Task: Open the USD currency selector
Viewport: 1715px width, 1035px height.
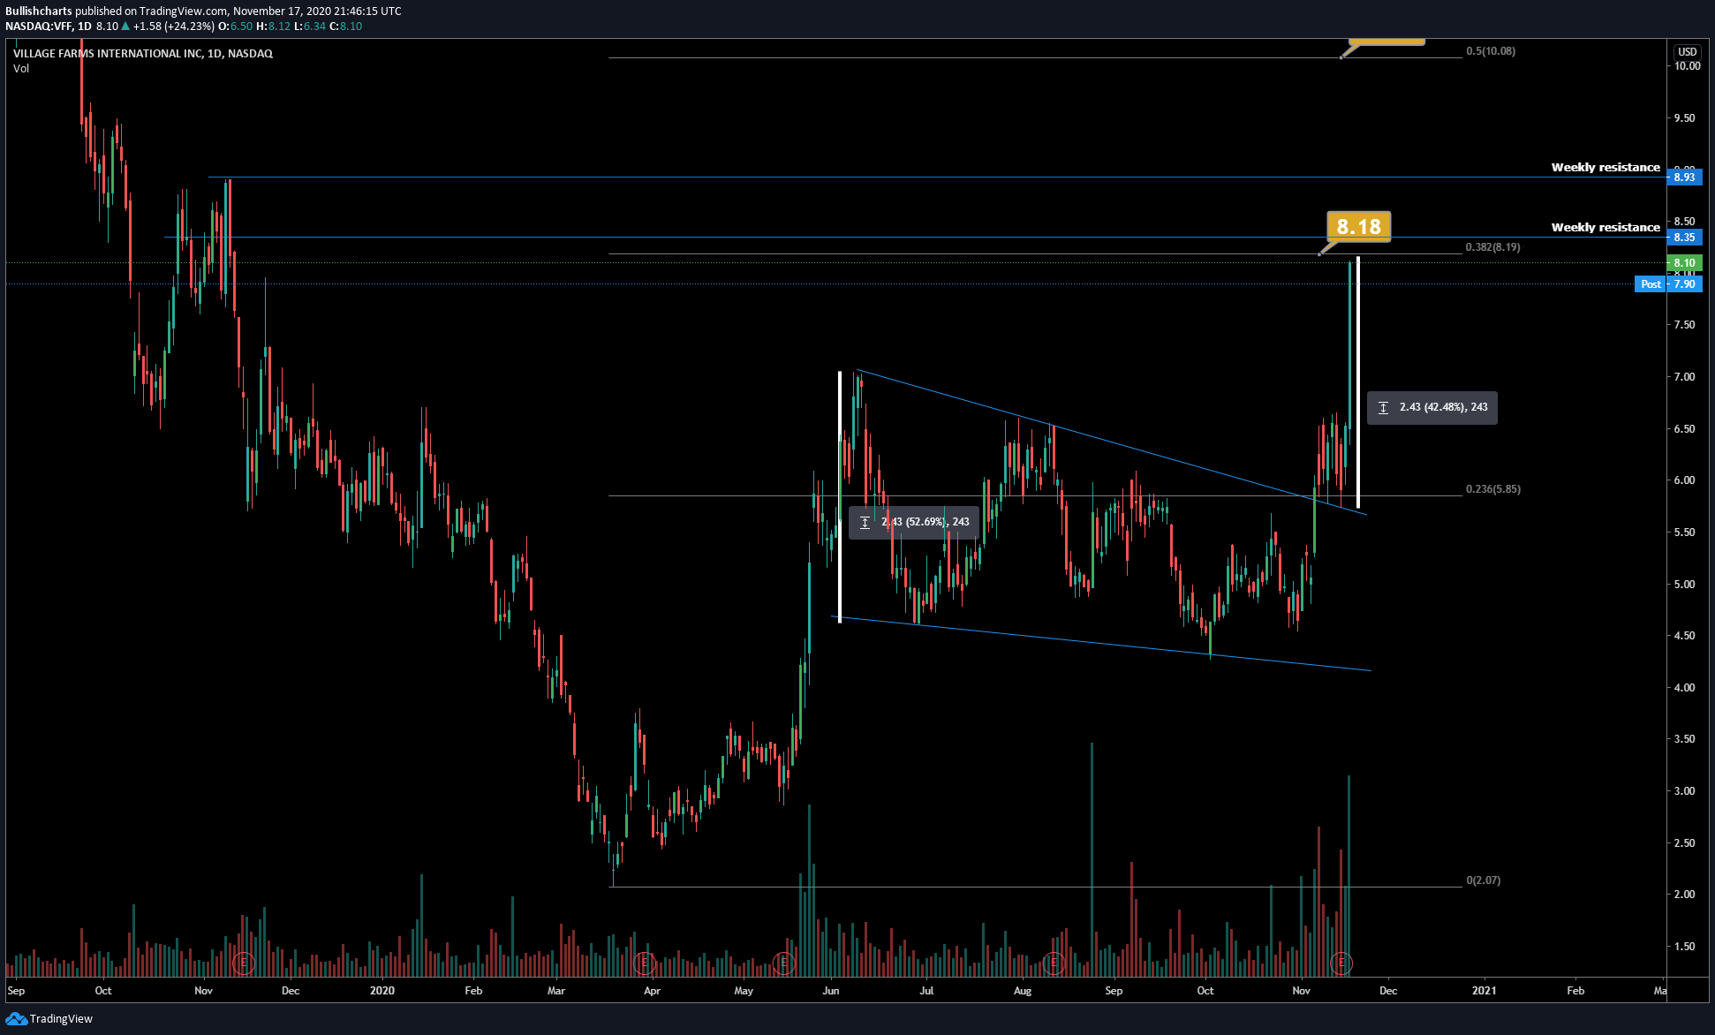Action: 1688,52
